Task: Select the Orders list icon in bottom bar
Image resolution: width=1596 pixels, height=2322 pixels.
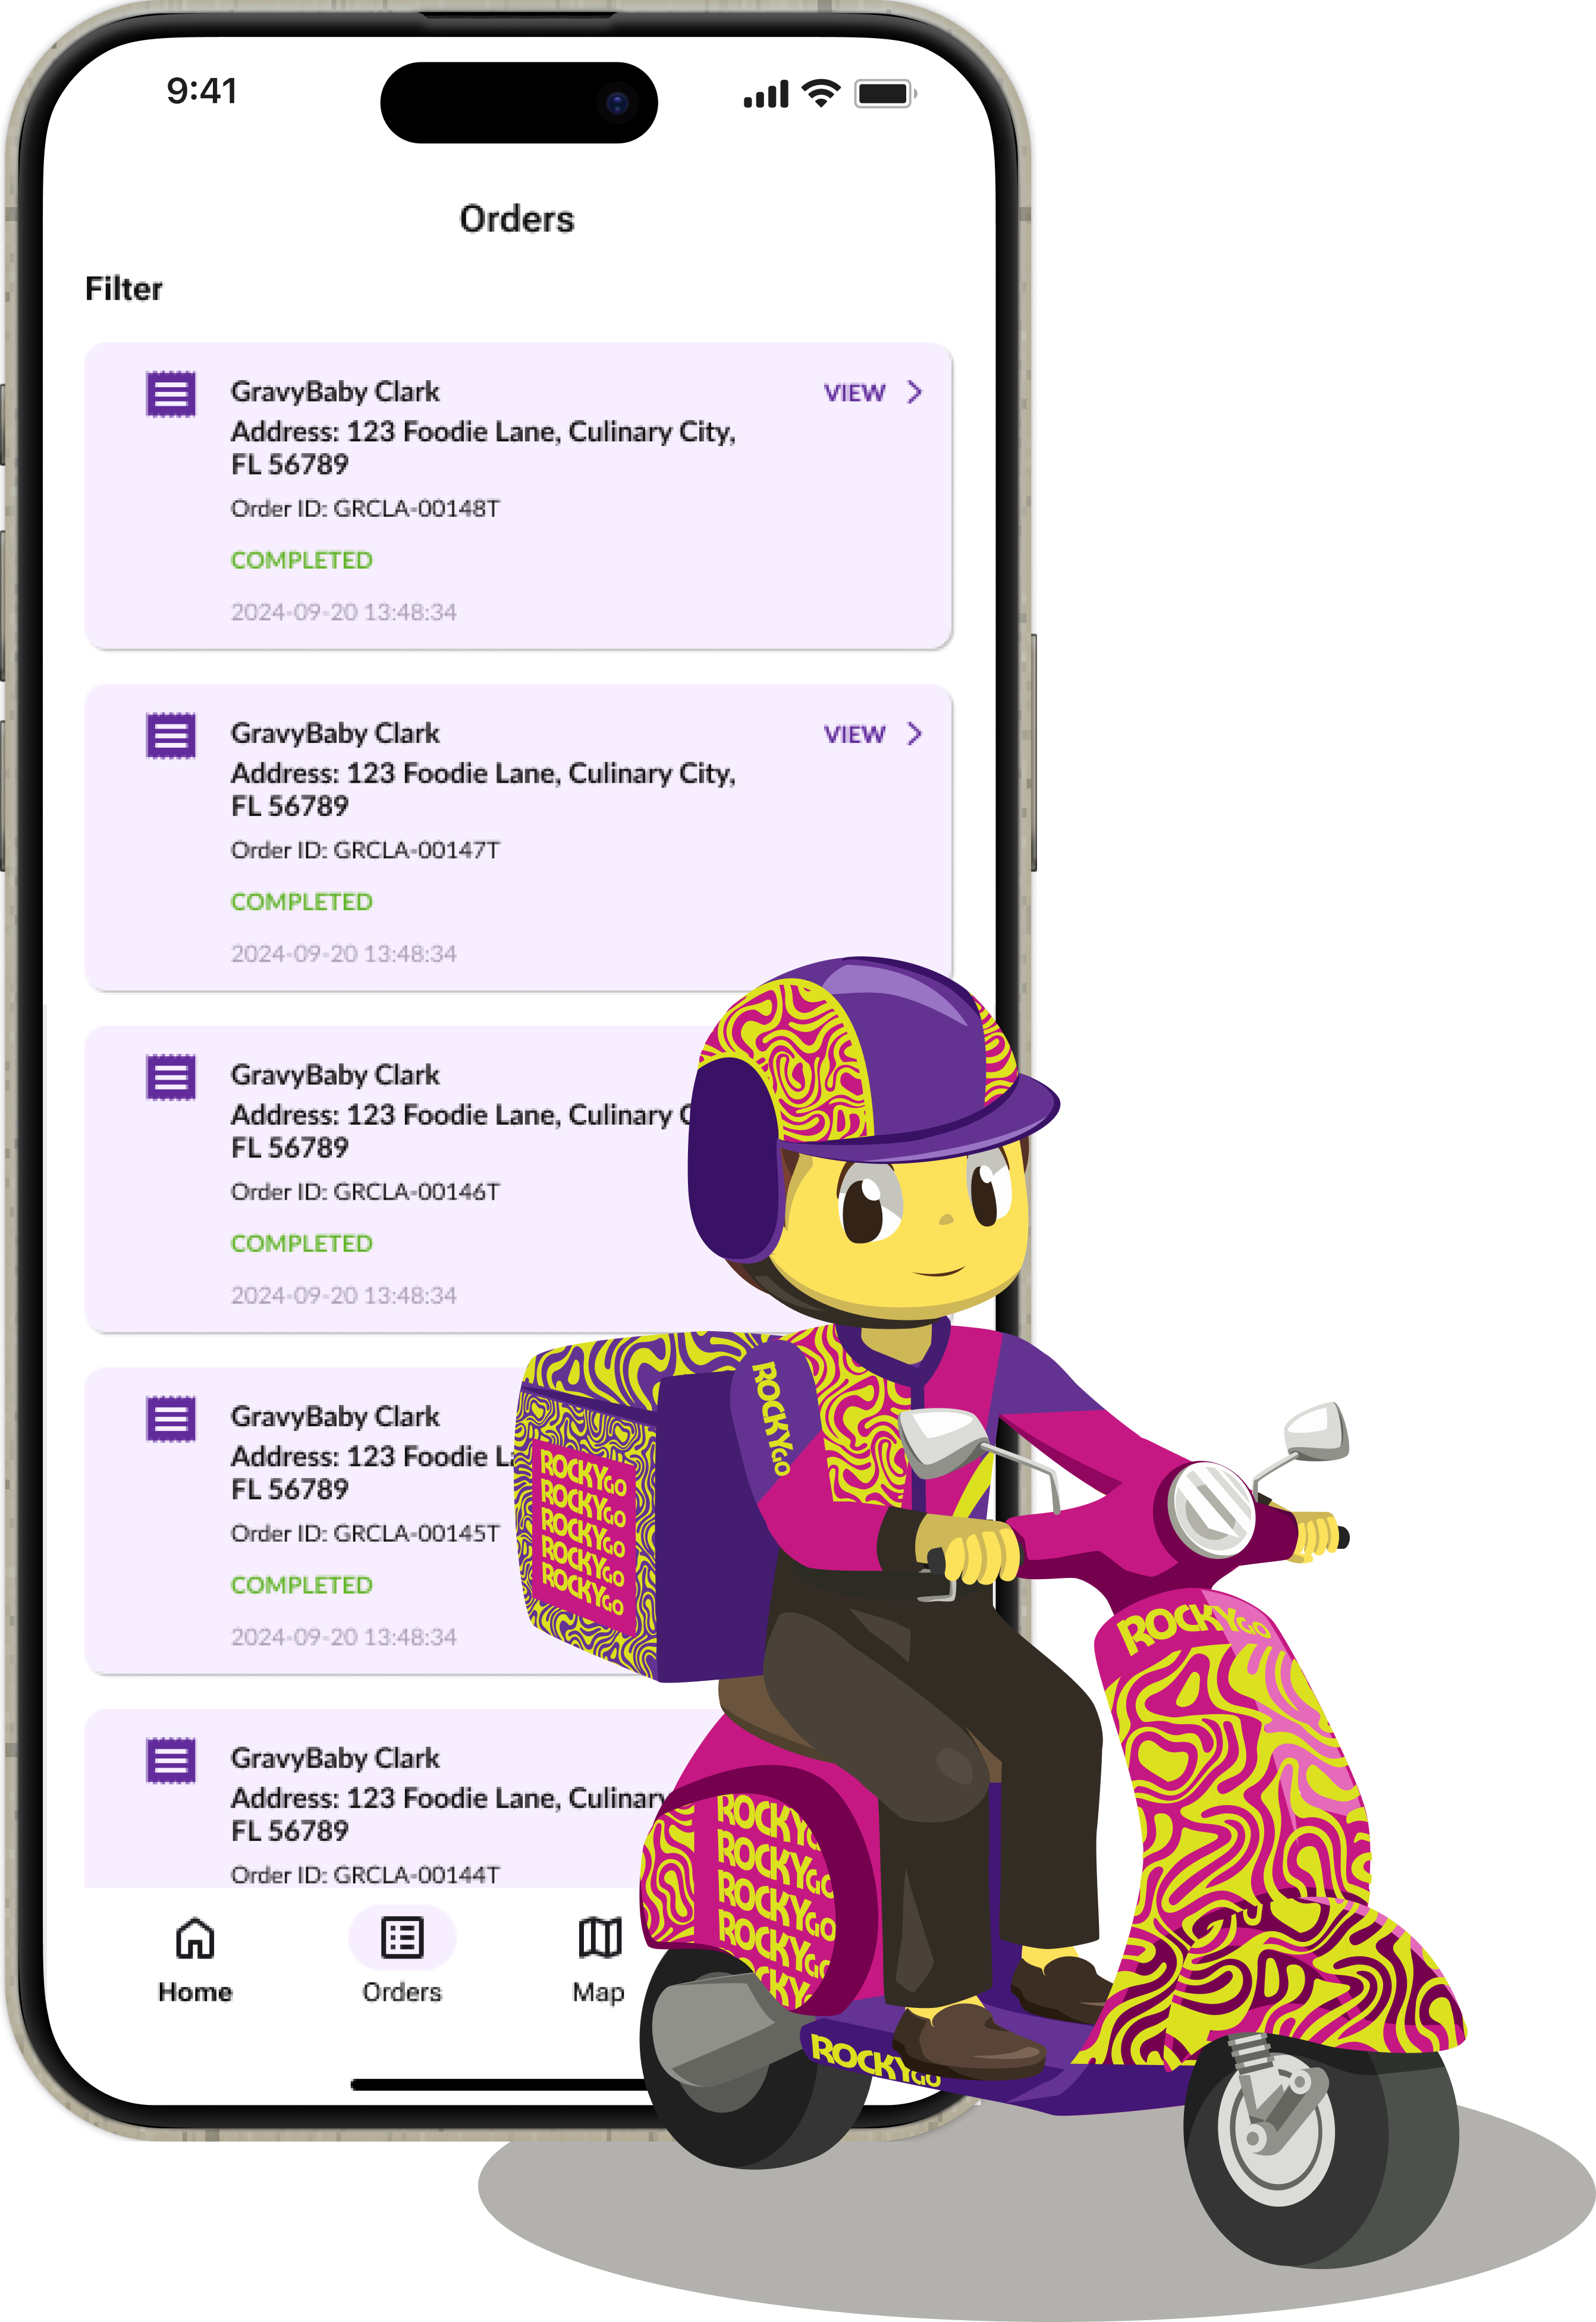Action: point(402,1938)
